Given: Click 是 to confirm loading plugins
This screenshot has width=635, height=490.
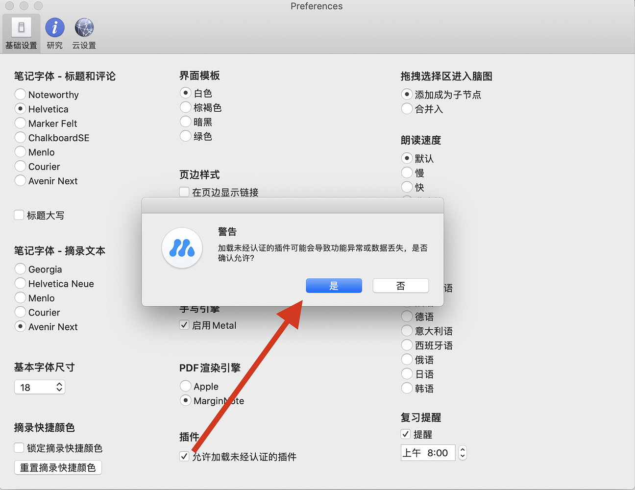Looking at the screenshot, I should tap(334, 286).
